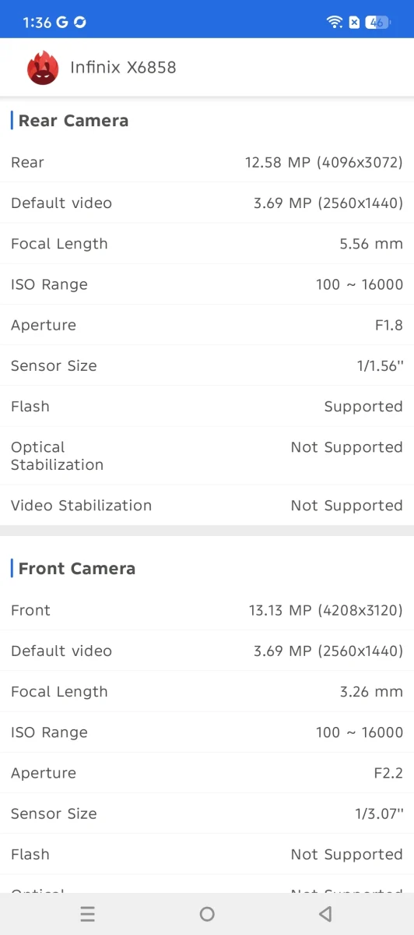Tap the home circle navigation button

tap(207, 914)
